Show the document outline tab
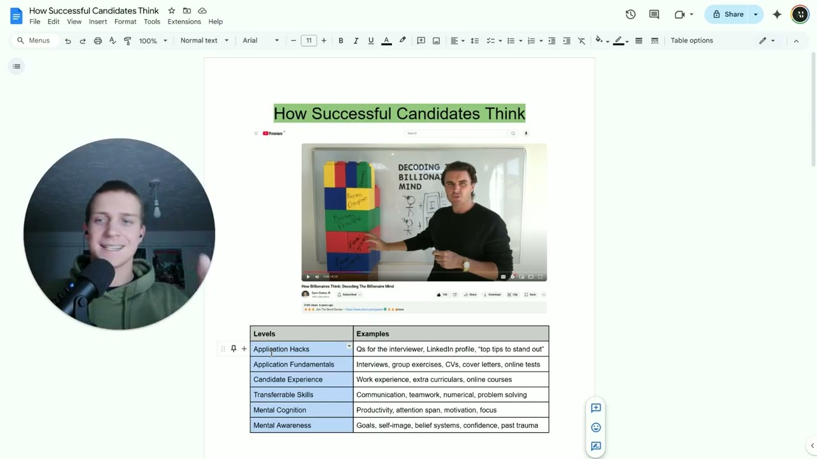This screenshot has width=817, height=459. pyautogui.click(x=17, y=66)
